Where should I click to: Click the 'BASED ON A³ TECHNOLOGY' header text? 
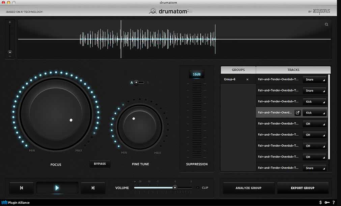click(24, 12)
